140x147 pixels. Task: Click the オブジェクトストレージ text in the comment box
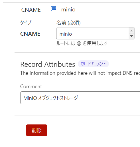58,98
